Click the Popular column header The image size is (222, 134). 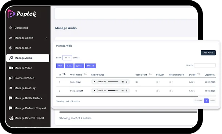click(x=160, y=75)
